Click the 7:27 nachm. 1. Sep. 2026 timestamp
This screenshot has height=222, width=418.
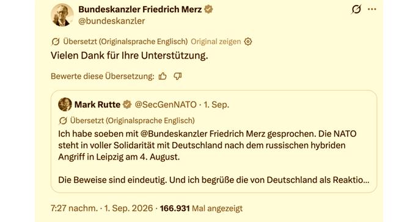[102, 208]
